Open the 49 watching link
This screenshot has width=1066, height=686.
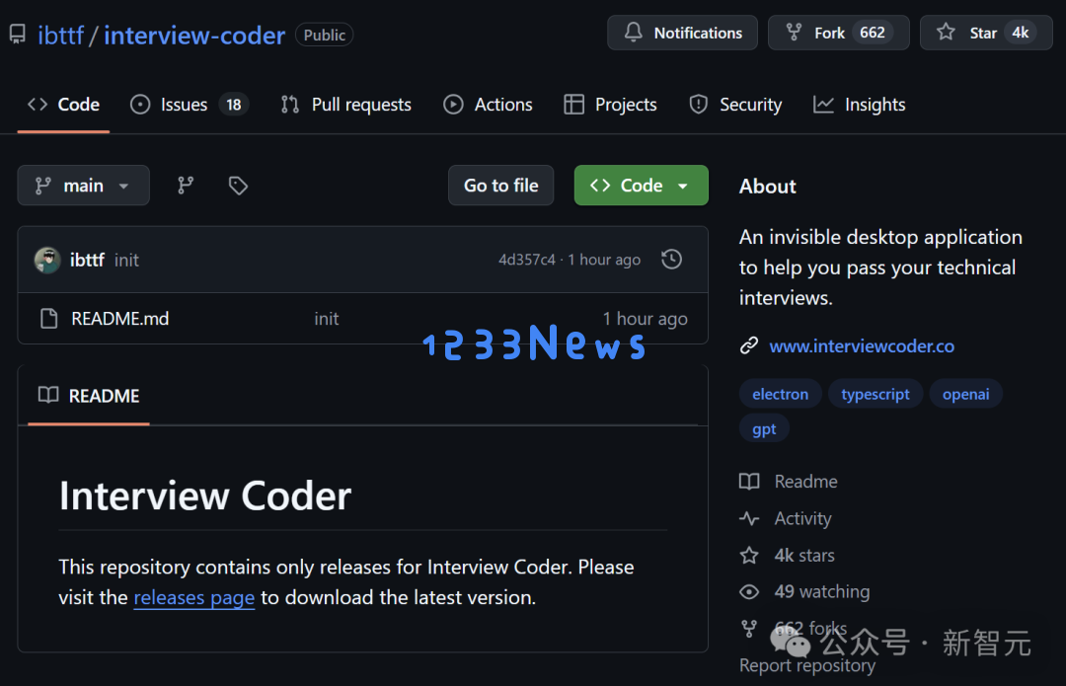pyautogui.click(x=822, y=591)
